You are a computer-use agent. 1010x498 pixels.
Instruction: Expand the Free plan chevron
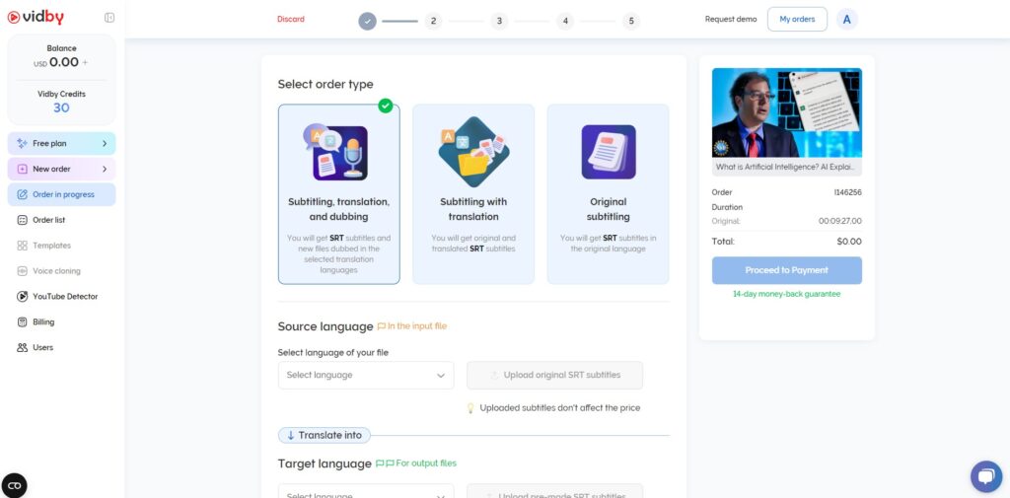click(105, 144)
